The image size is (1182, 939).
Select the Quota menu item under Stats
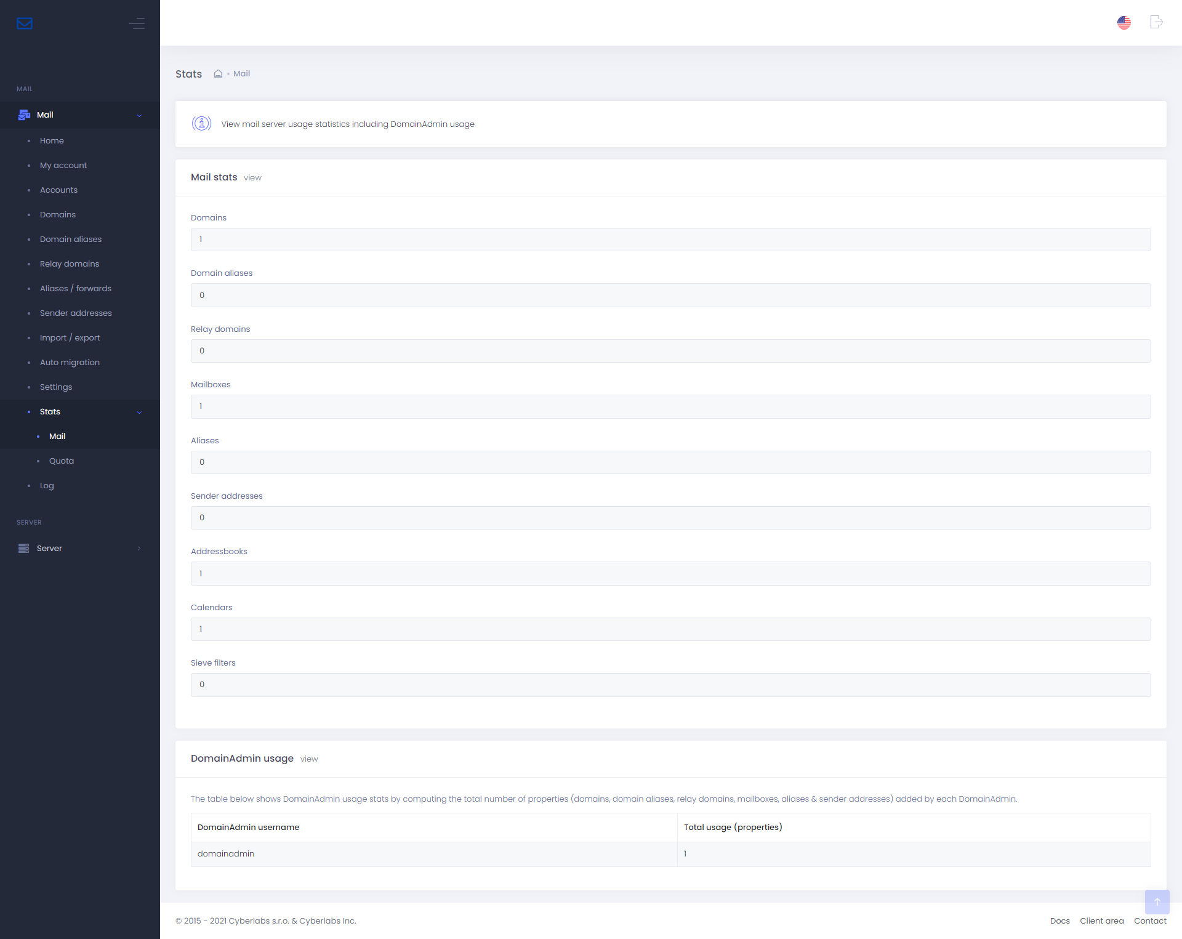pyautogui.click(x=60, y=461)
